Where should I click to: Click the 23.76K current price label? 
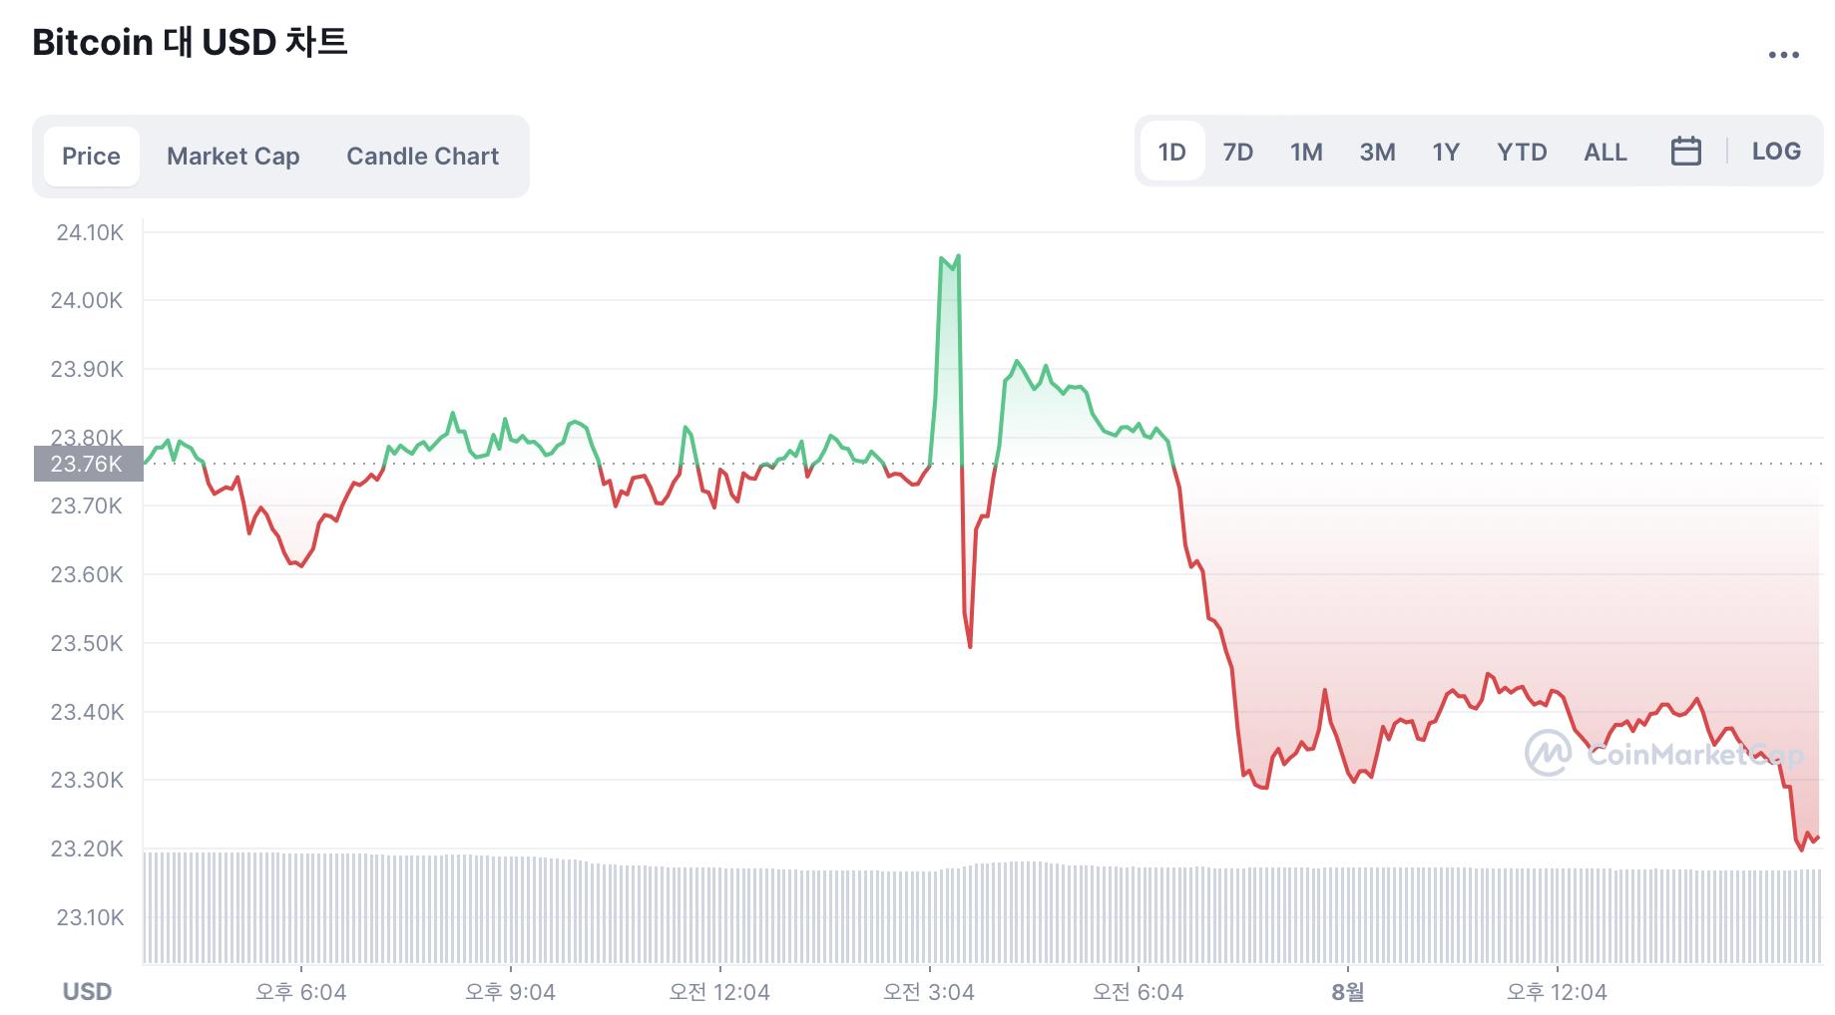point(88,464)
